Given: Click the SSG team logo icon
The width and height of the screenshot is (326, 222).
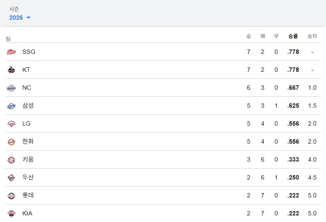Looking at the screenshot, I should [x=11, y=52].
